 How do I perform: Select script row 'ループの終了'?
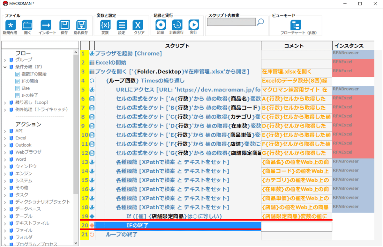click(x=122, y=235)
